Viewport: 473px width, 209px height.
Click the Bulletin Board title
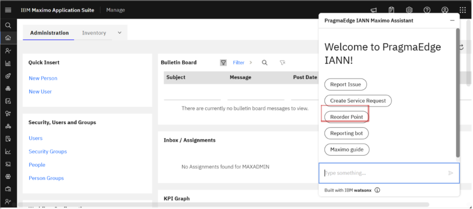point(179,62)
